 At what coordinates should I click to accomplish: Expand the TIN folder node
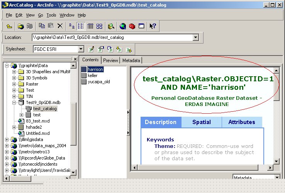pos(14,96)
